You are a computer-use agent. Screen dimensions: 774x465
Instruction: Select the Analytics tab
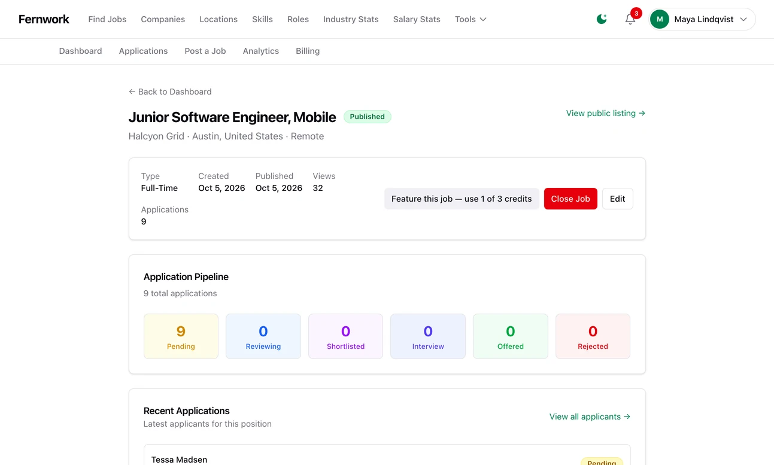point(261,51)
